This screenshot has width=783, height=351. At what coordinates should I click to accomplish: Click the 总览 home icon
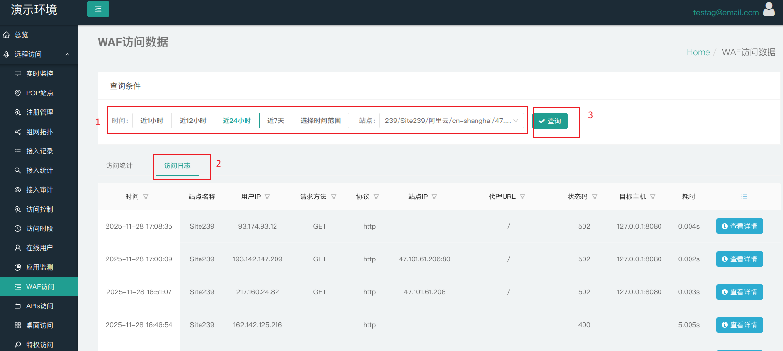click(6, 35)
